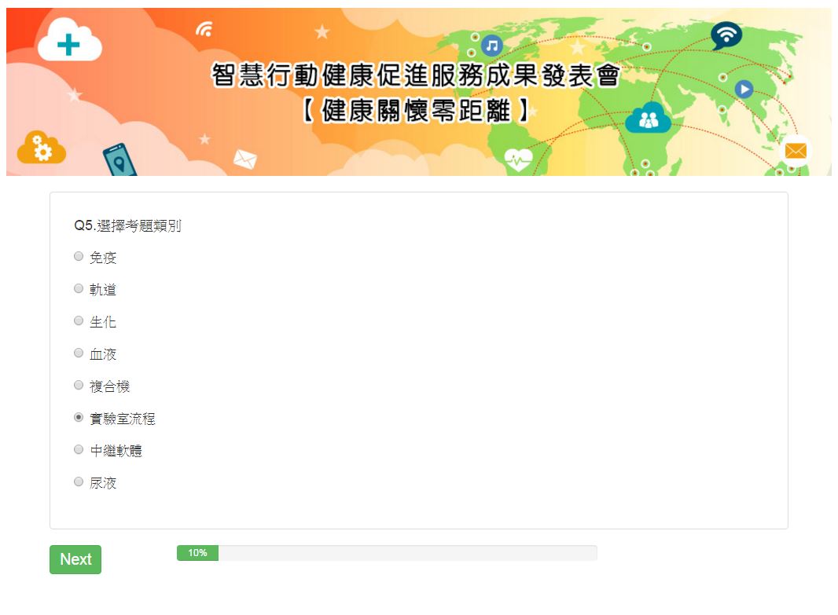Viewport: 838px width, 615px height.
Task: Pick the 中繼軟體 radio option
Action: click(x=79, y=449)
